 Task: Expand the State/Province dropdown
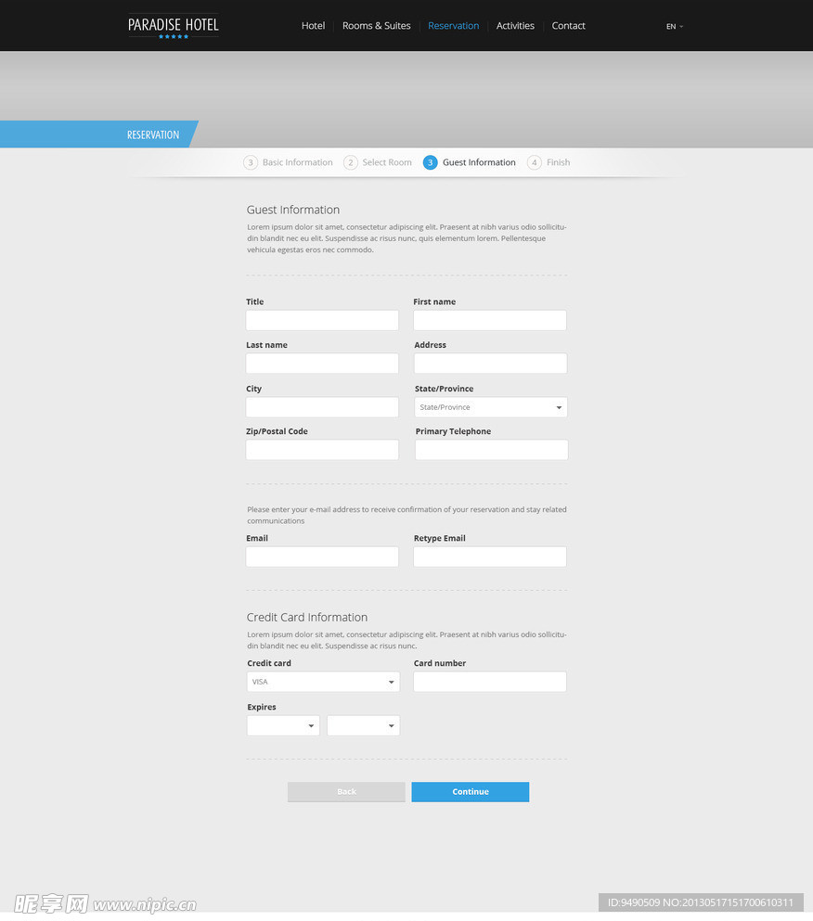click(491, 407)
